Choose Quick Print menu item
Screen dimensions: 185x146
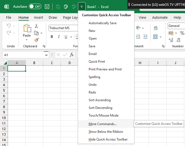click(106, 62)
